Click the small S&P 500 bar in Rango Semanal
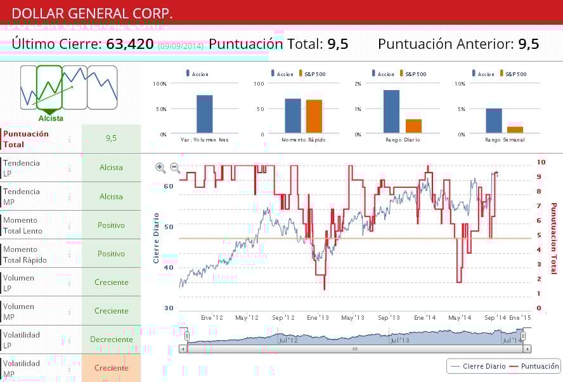The width and height of the screenshot is (563, 382). pyautogui.click(x=515, y=129)
